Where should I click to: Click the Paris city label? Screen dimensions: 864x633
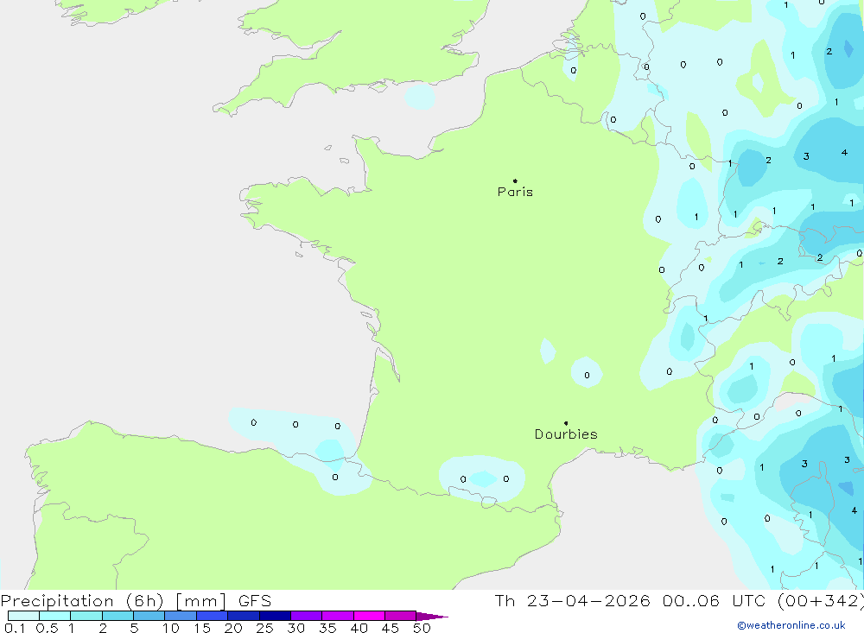(x=515, y=192)
